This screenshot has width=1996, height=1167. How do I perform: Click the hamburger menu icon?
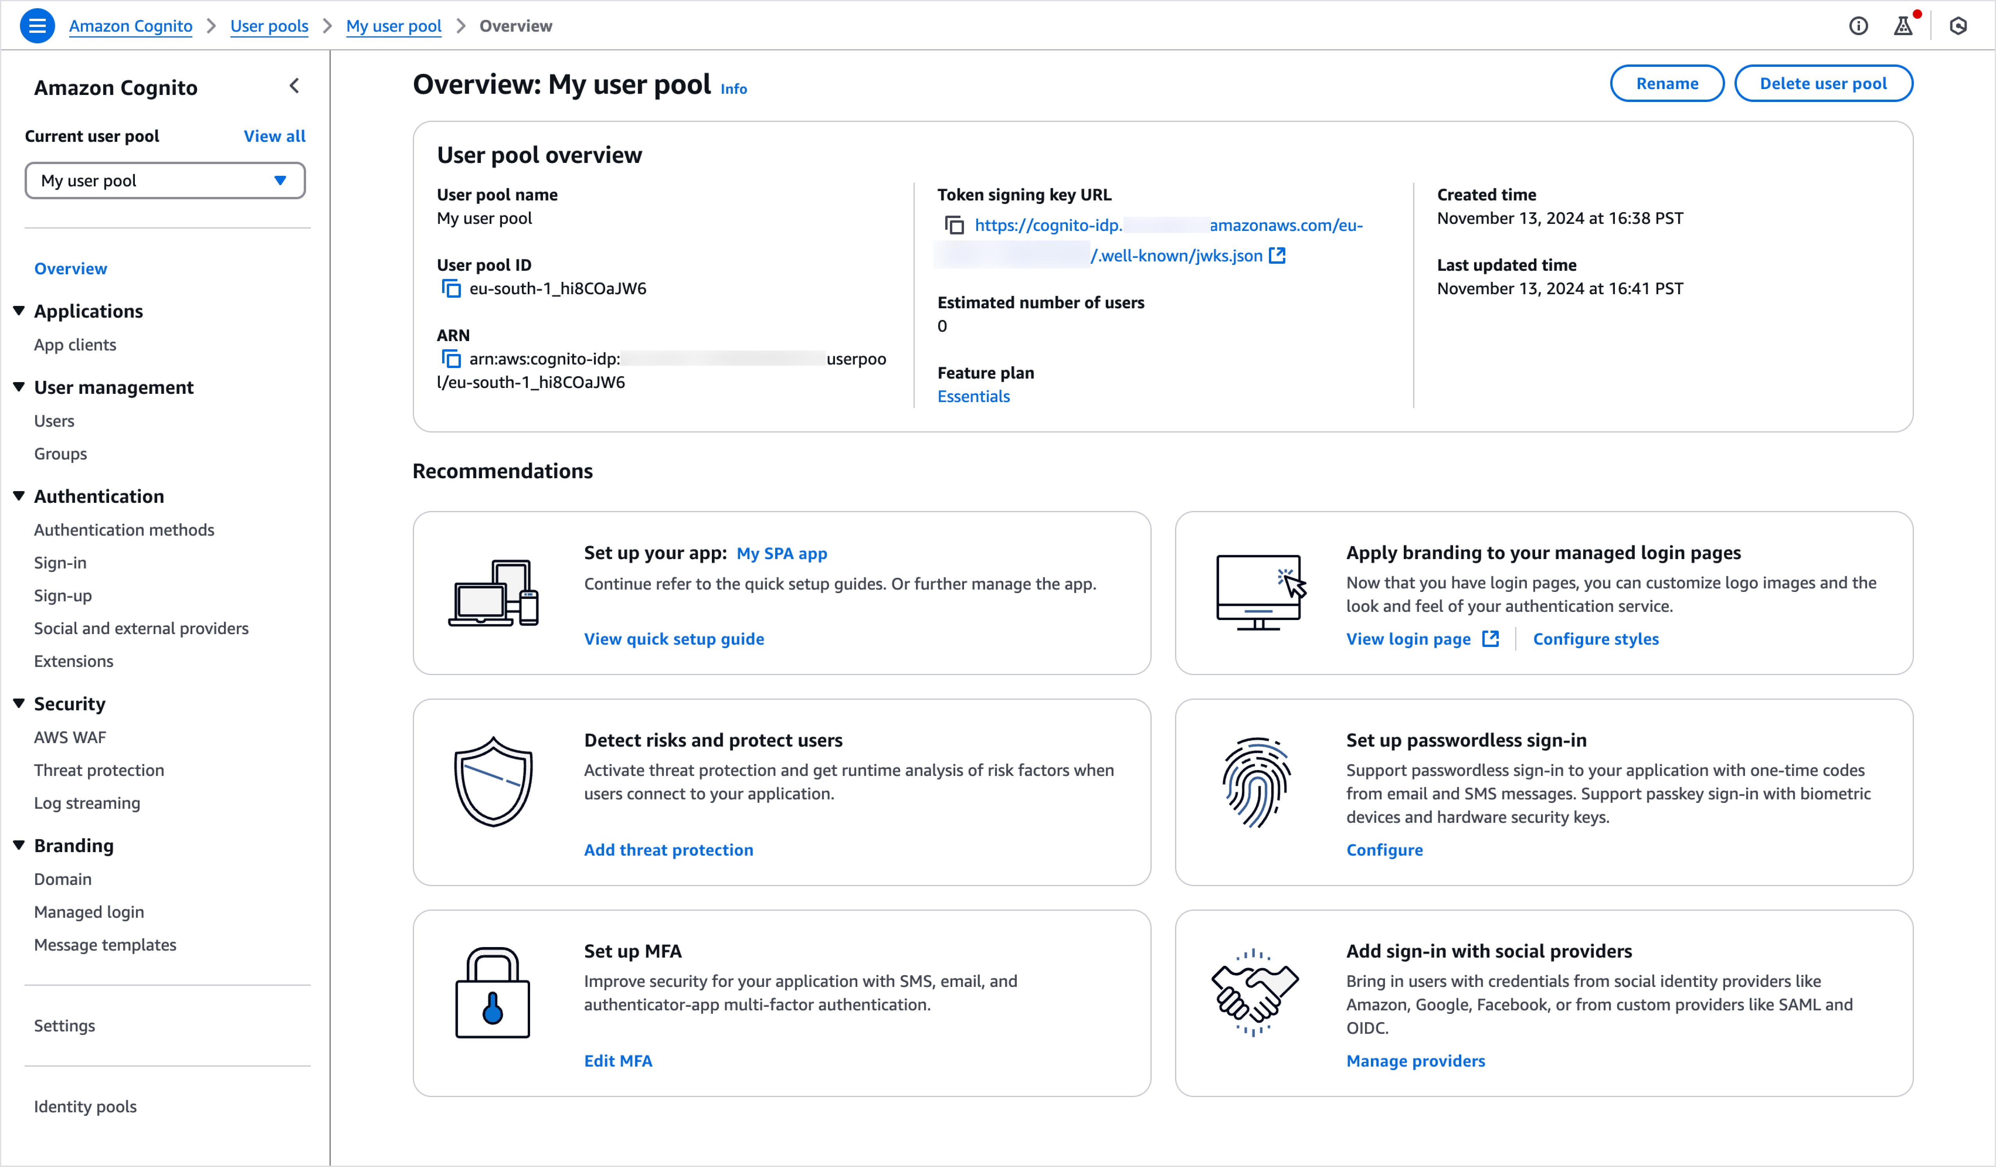pyautogui.click(x=36, y=26)
